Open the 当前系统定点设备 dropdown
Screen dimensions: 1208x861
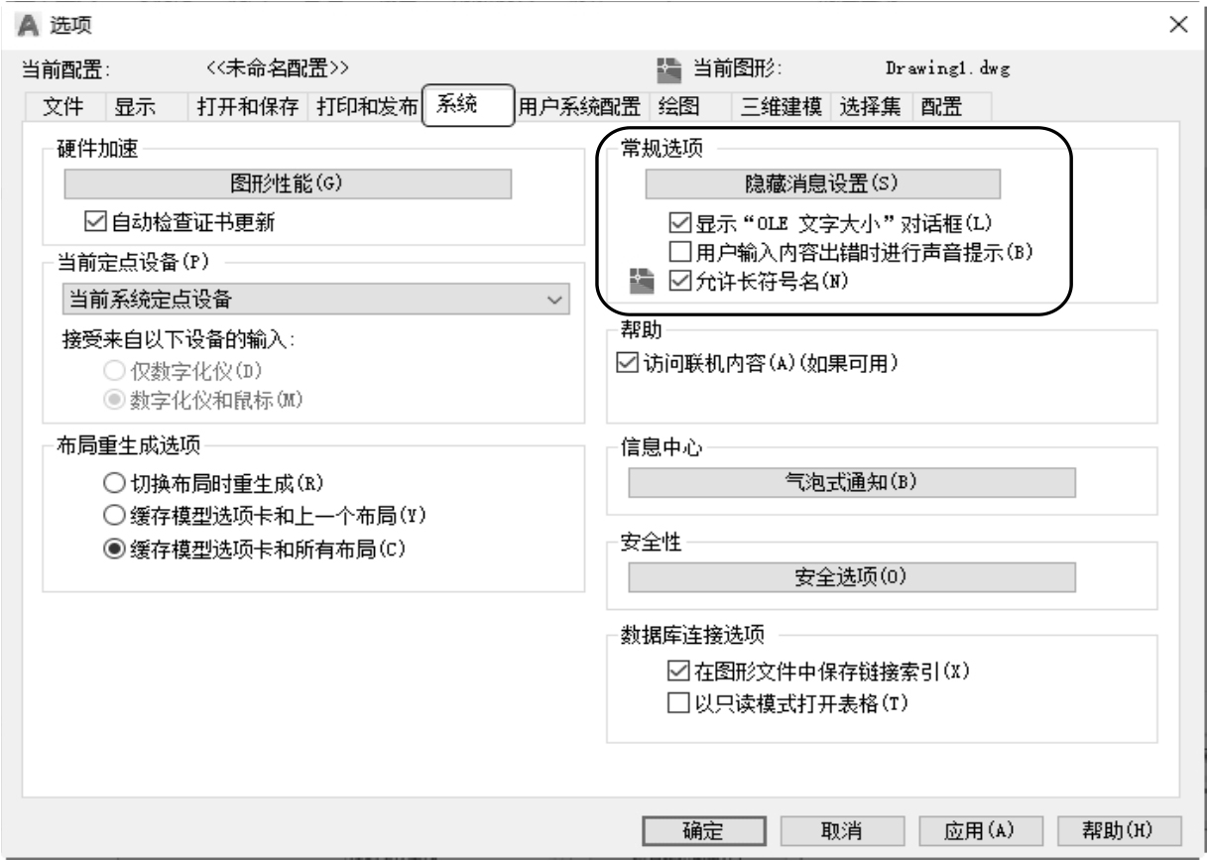[313, 299]
